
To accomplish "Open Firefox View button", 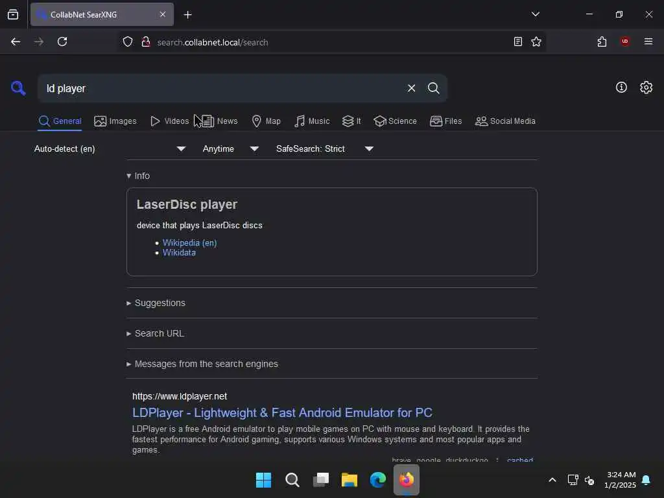I will [x=13, y=14].
